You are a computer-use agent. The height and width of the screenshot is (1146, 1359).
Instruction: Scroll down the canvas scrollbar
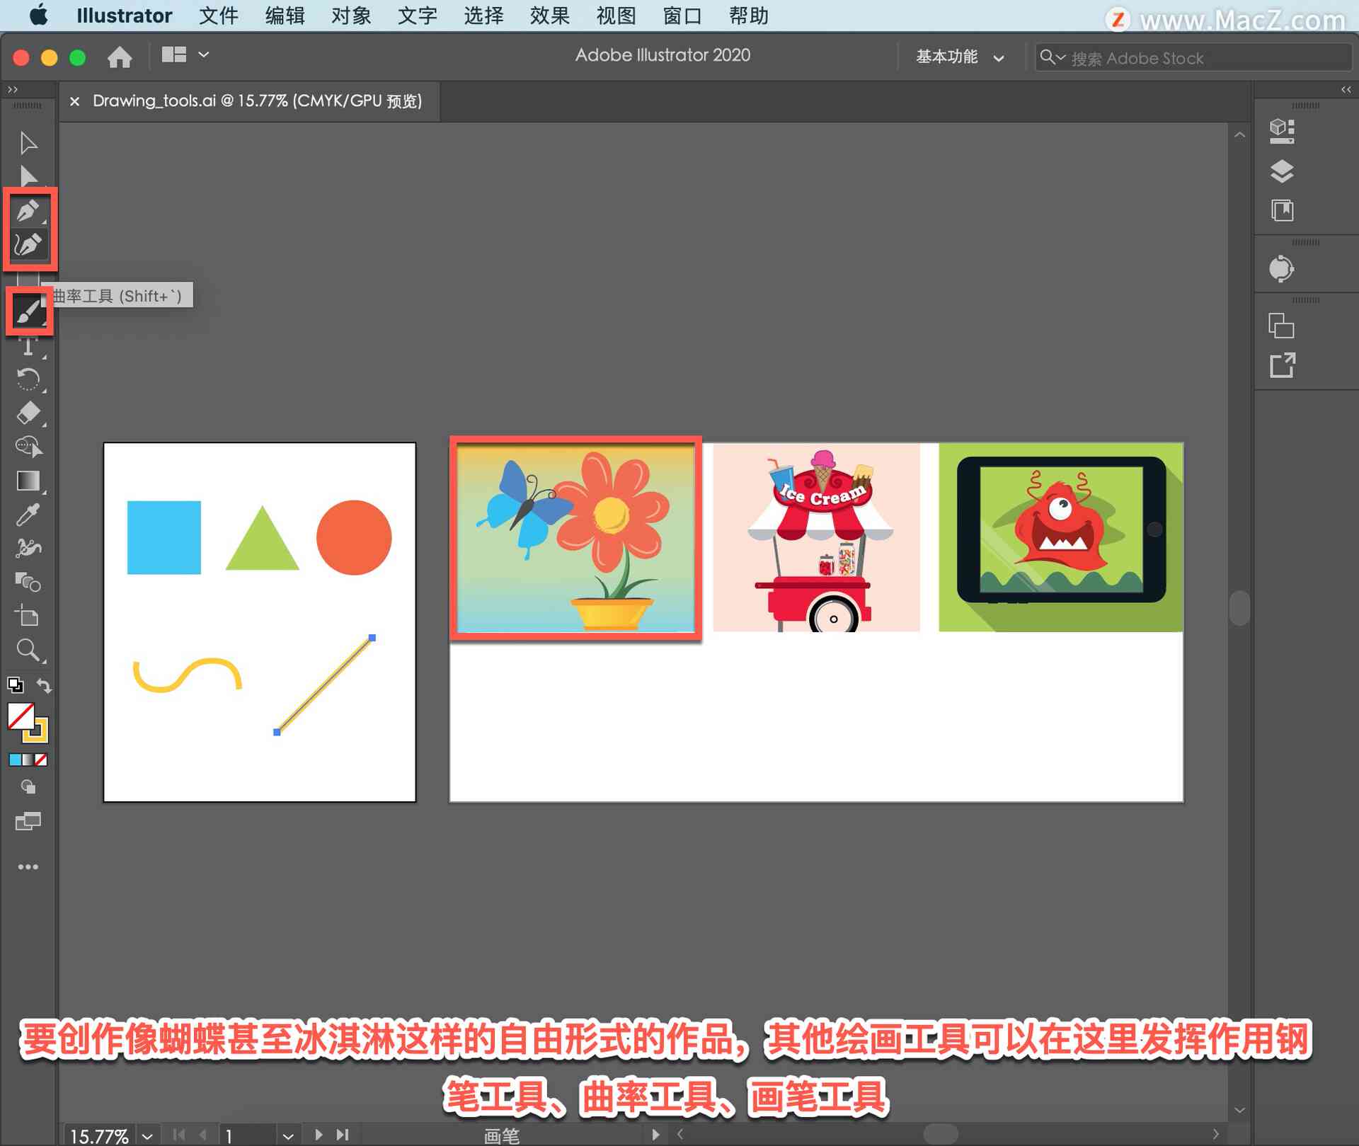tap(1233, 910)
